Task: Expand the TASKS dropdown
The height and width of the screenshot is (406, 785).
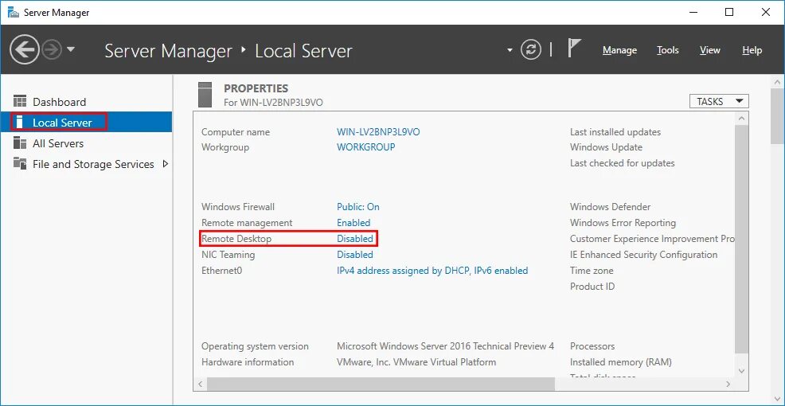Action: coord(719,101)
